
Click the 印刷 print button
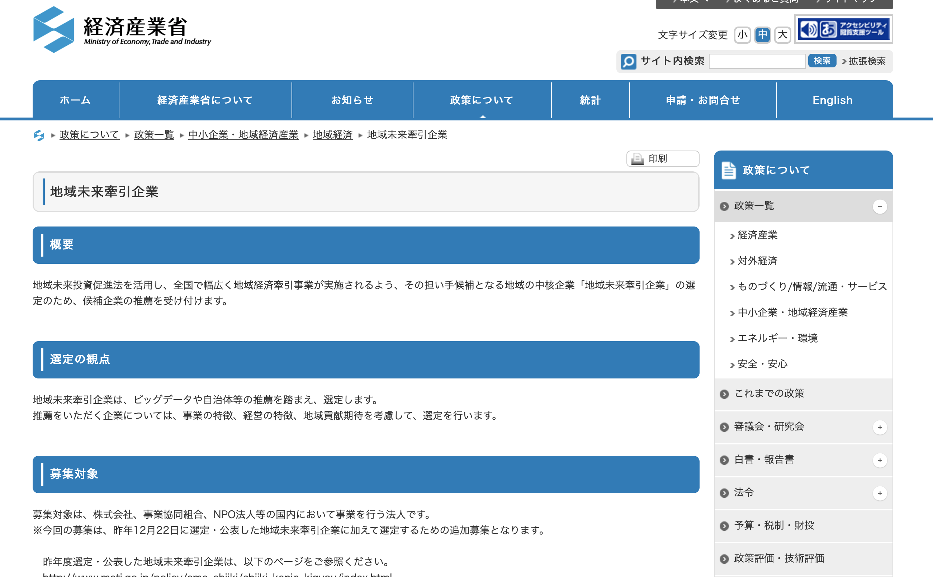663,159
